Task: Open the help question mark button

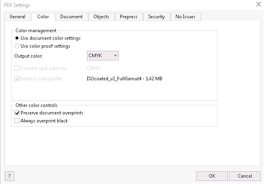Action: coord(10,176)
